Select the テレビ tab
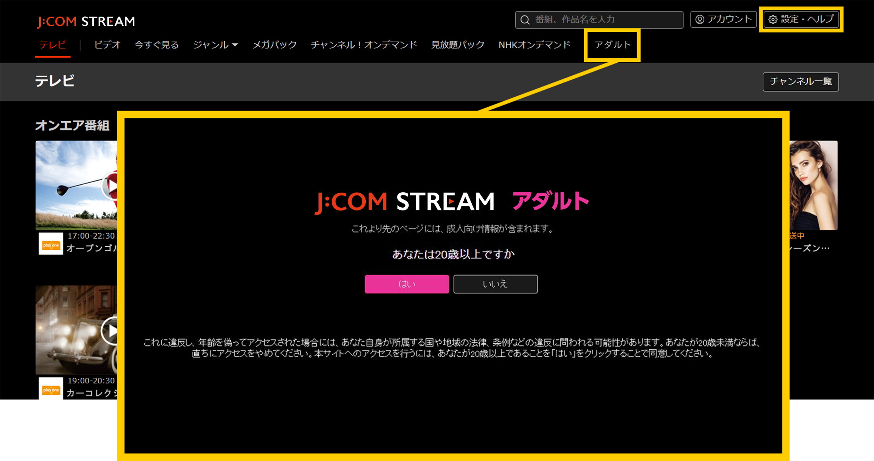The height and width of the screenshot is (461, 874). click(53, 45)
